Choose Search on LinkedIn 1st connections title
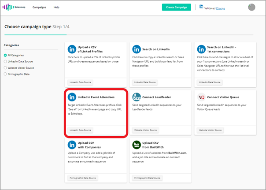The image size is (266, 190). click(x=222, y=49)
